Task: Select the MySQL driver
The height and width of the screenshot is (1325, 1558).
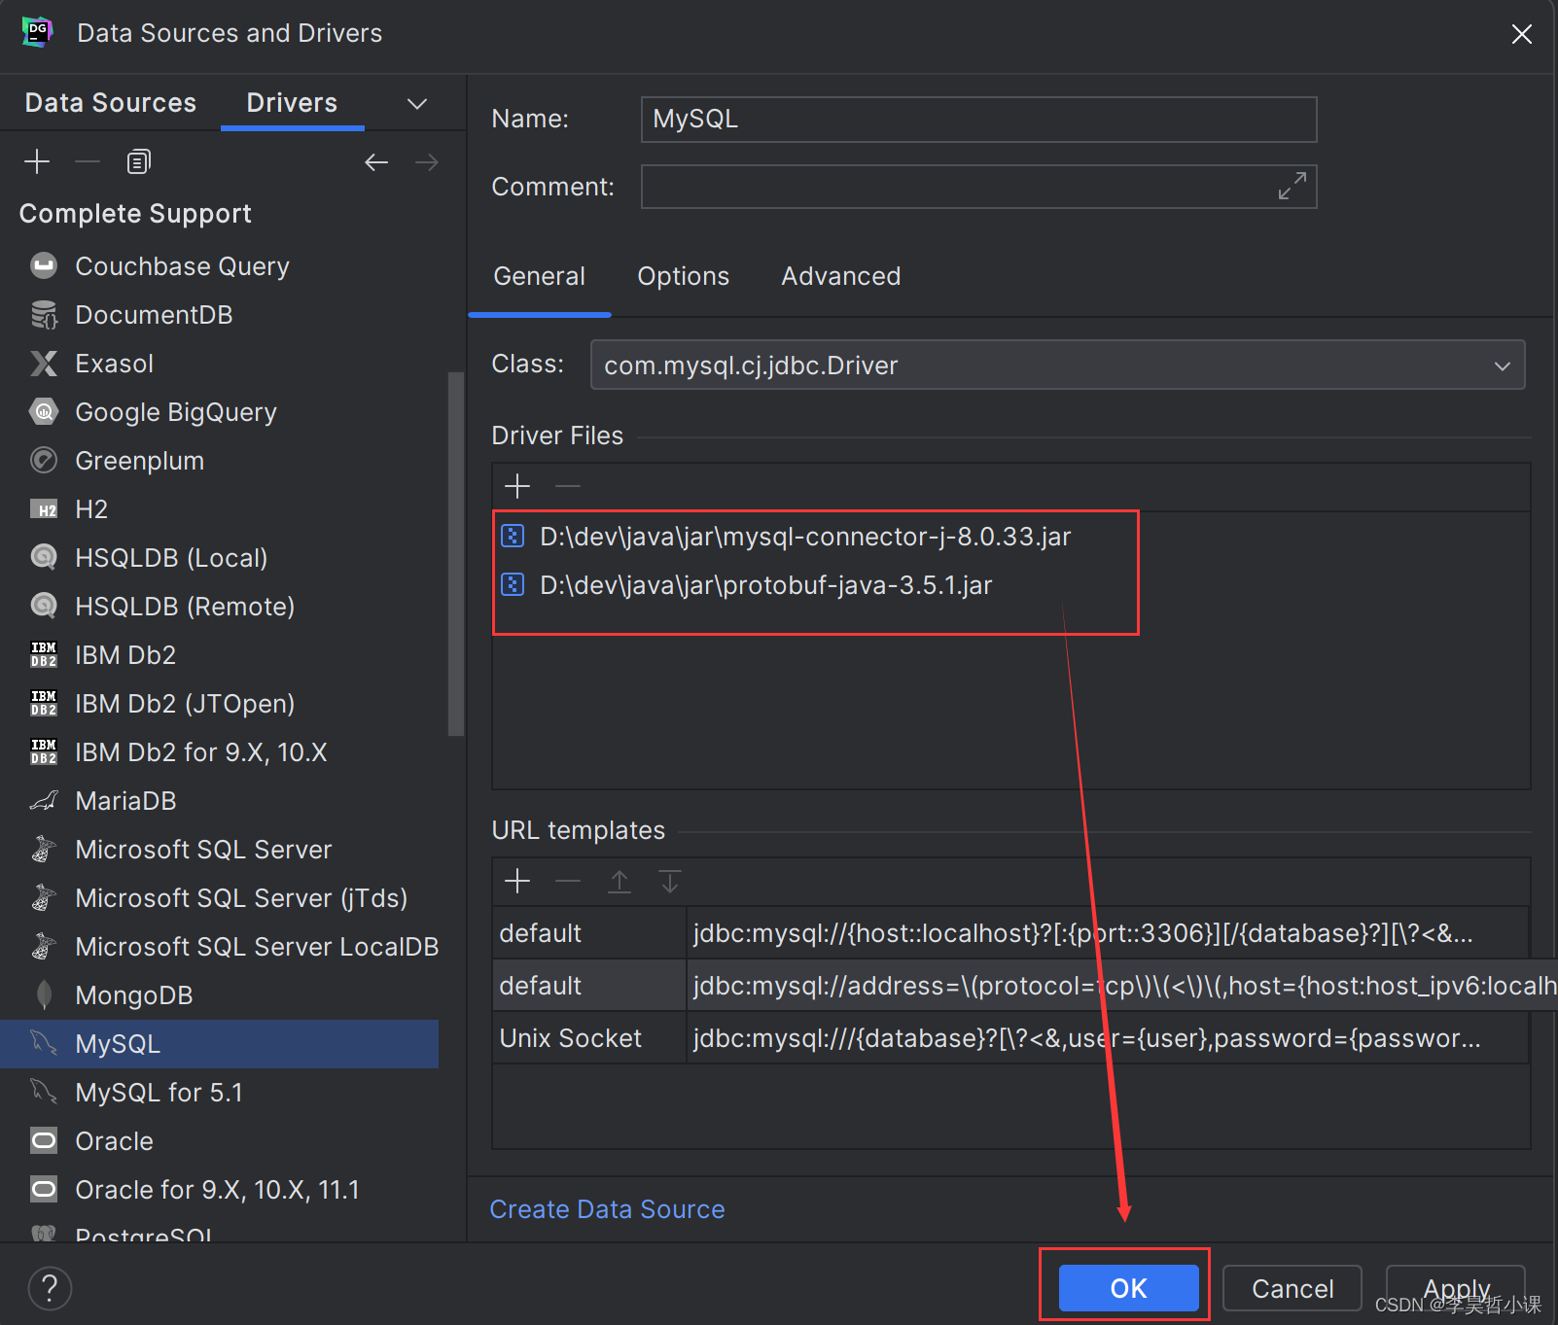Action: [219, 1043]
